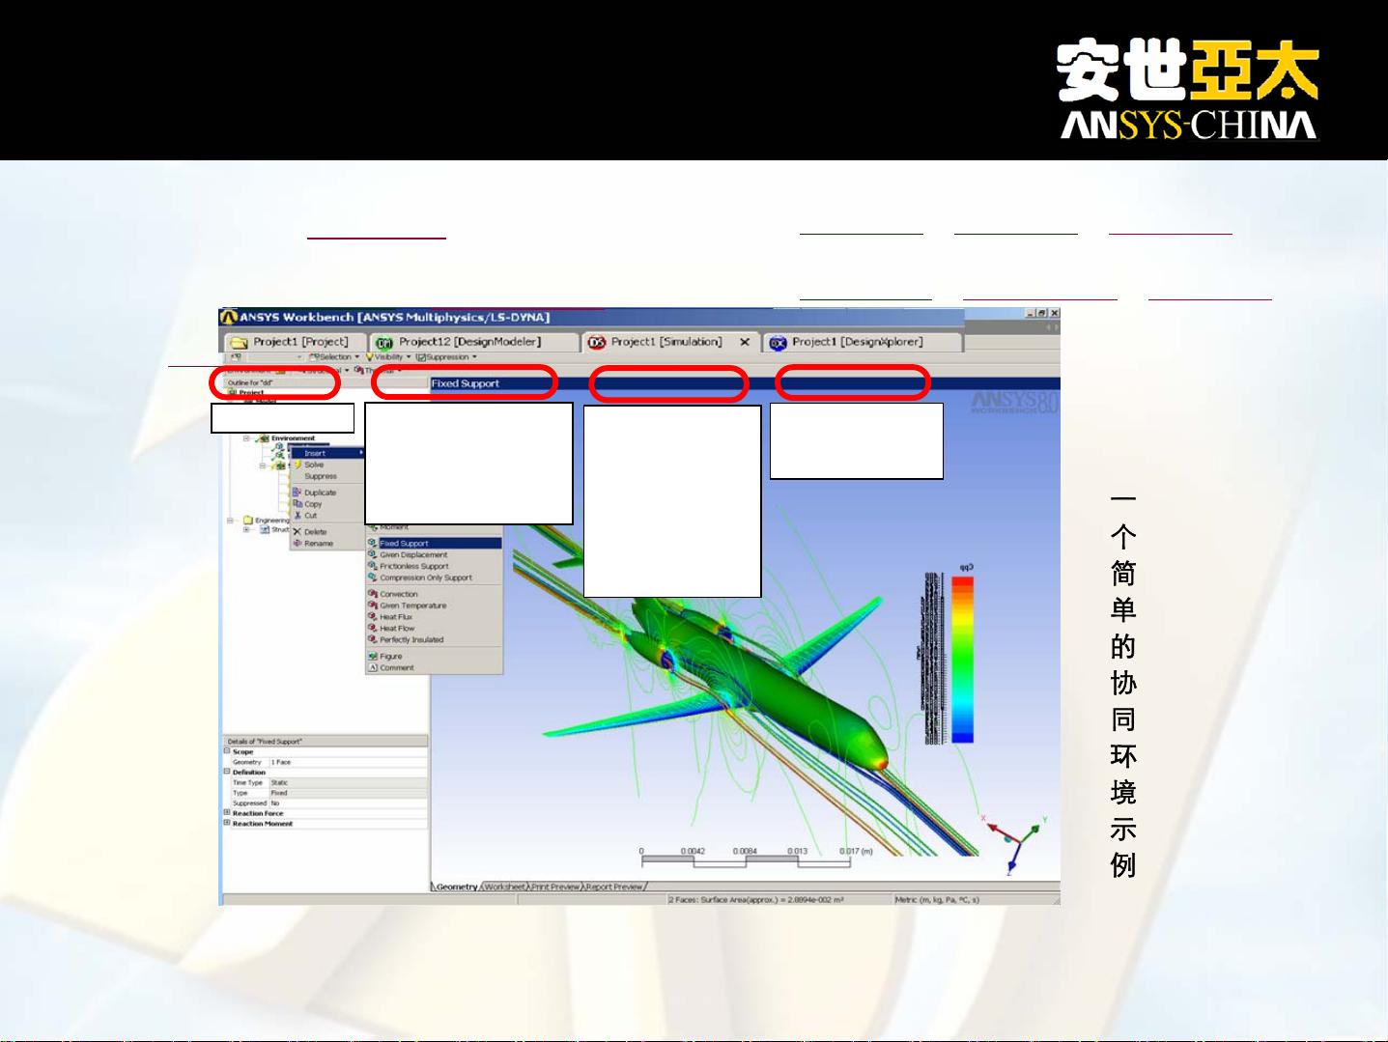Select Given Temperature in submenu
Screen dimensions: 1388x1042
pyautogui.click(x=434, y=605)
